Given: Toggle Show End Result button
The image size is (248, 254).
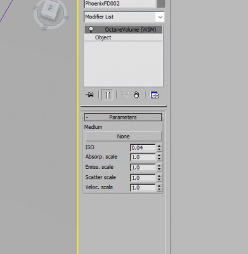Looking at the screenshot, I should pos(107,95).
